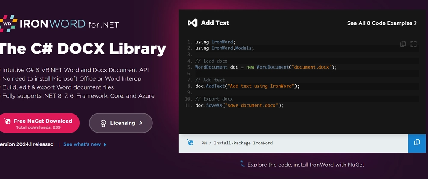
Task: Click the doc.AddText code line
Action: pos(247,86)
